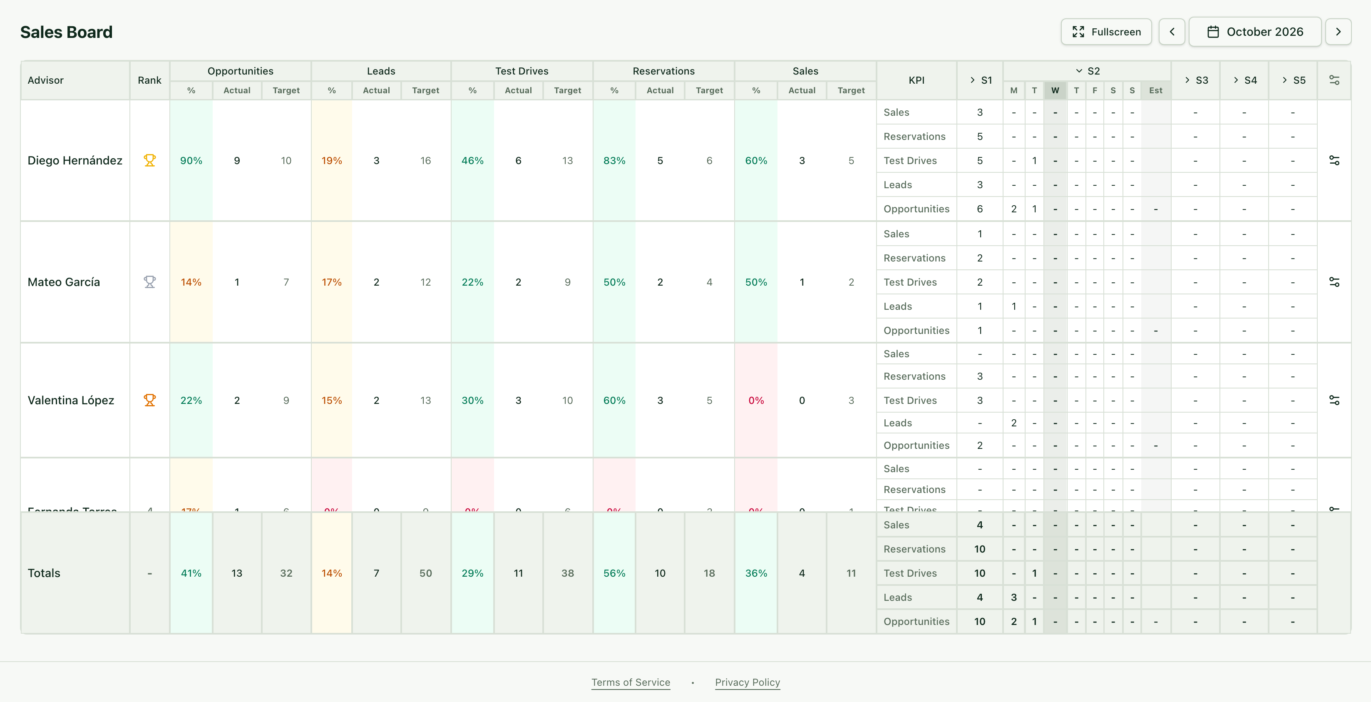Go to the previous month
The width and height of the screenshot is (1371, 702).
[x=1171, y=32]
